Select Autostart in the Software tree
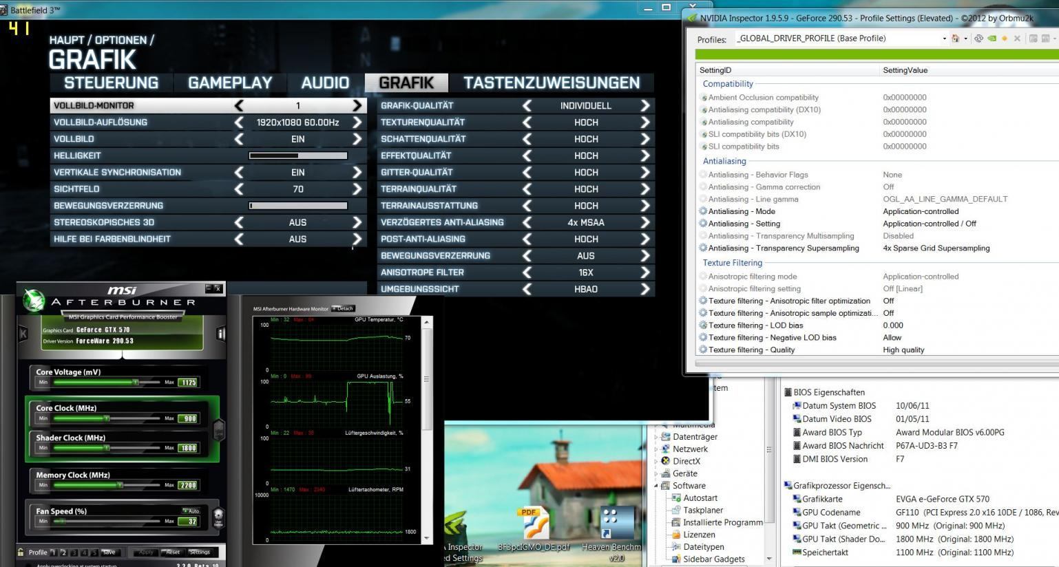The image size is (1059, 567). [x=700, y=498]
